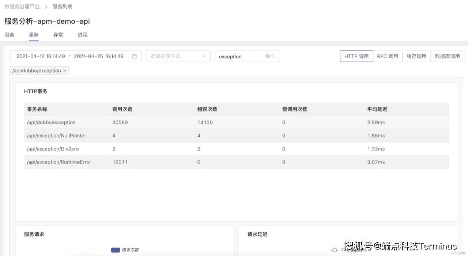
Task: Open the 选择排序方式 sort dropdown
Action: click(x=178, y=56)
